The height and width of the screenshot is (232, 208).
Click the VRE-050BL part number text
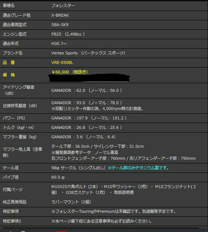coord(62,62)
